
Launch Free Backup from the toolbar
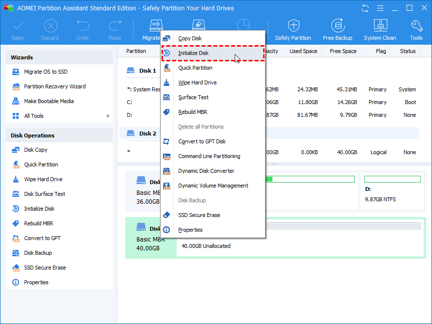pyautogui.click(x=338, y=29)
